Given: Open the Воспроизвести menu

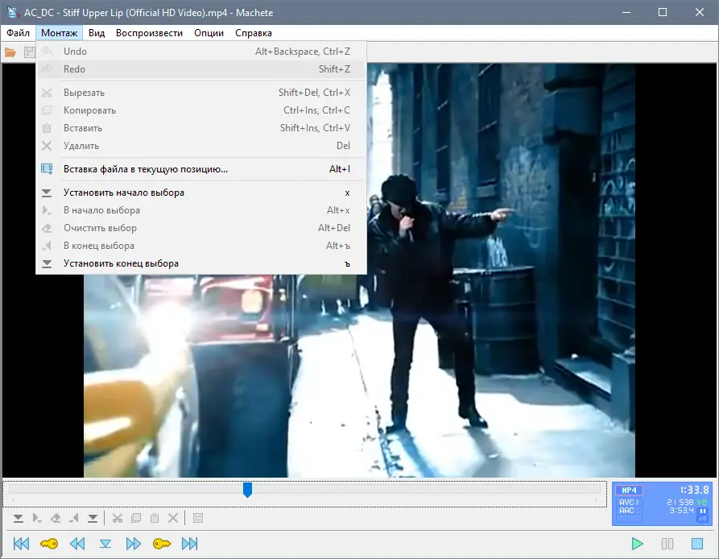Looking at the screenshot, I should click(x=149, y=33).
